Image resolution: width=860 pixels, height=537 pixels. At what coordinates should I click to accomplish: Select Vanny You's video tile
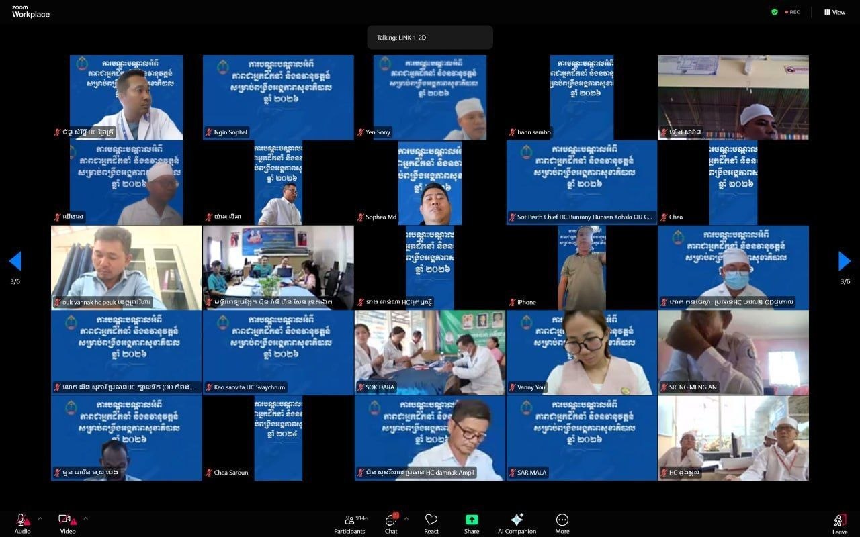click(x=581, y=352)
